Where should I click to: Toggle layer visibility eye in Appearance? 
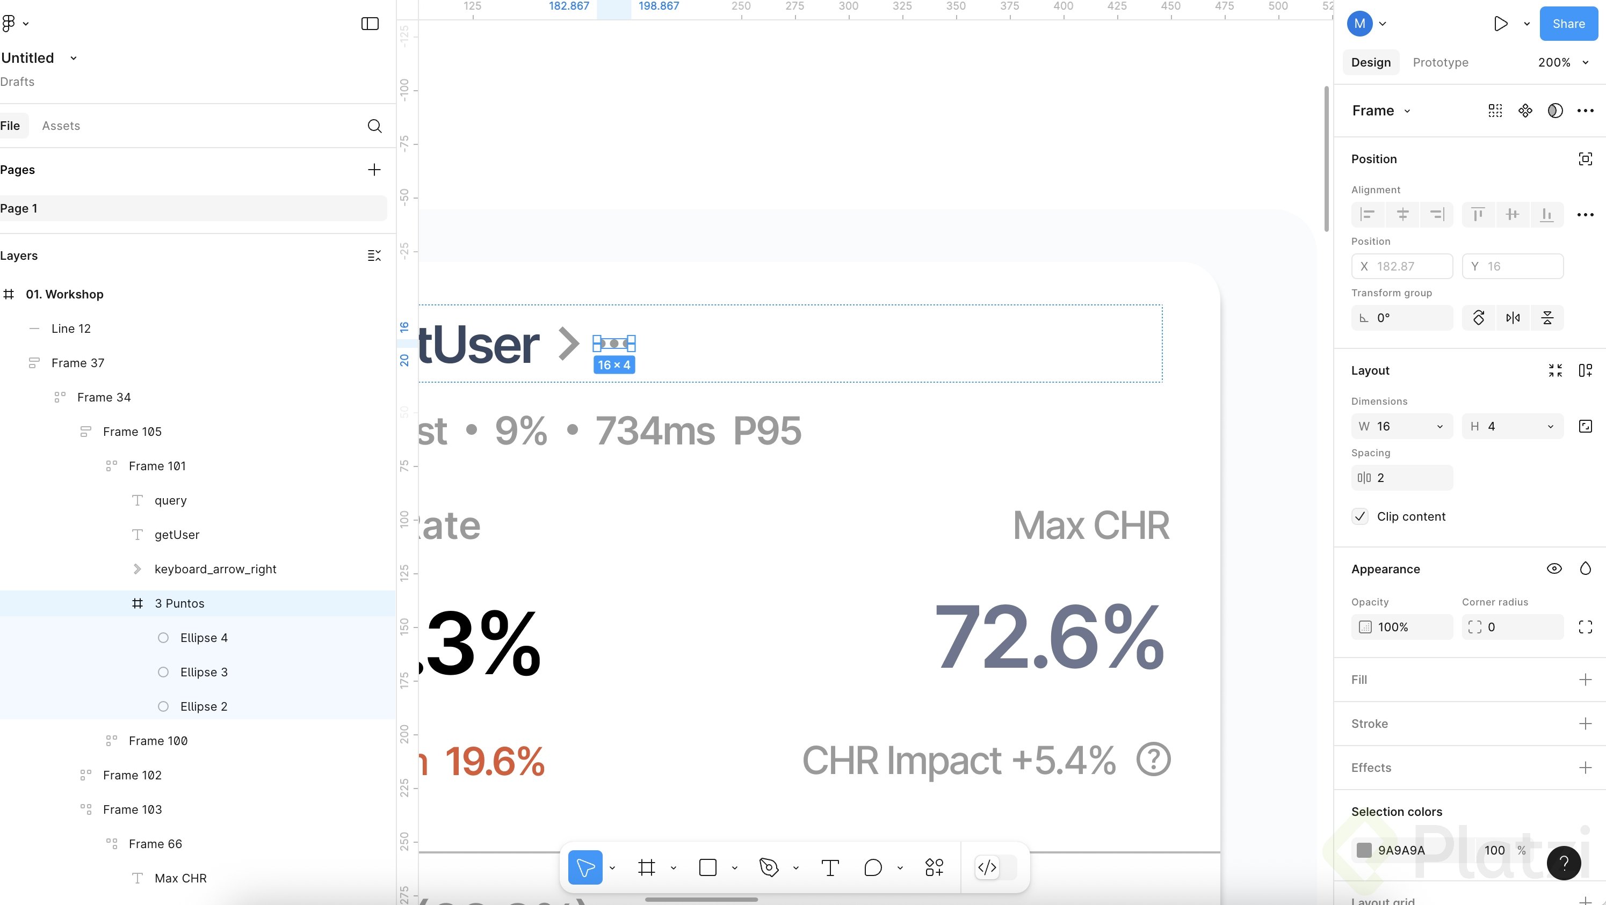(x=1553, y=568)
